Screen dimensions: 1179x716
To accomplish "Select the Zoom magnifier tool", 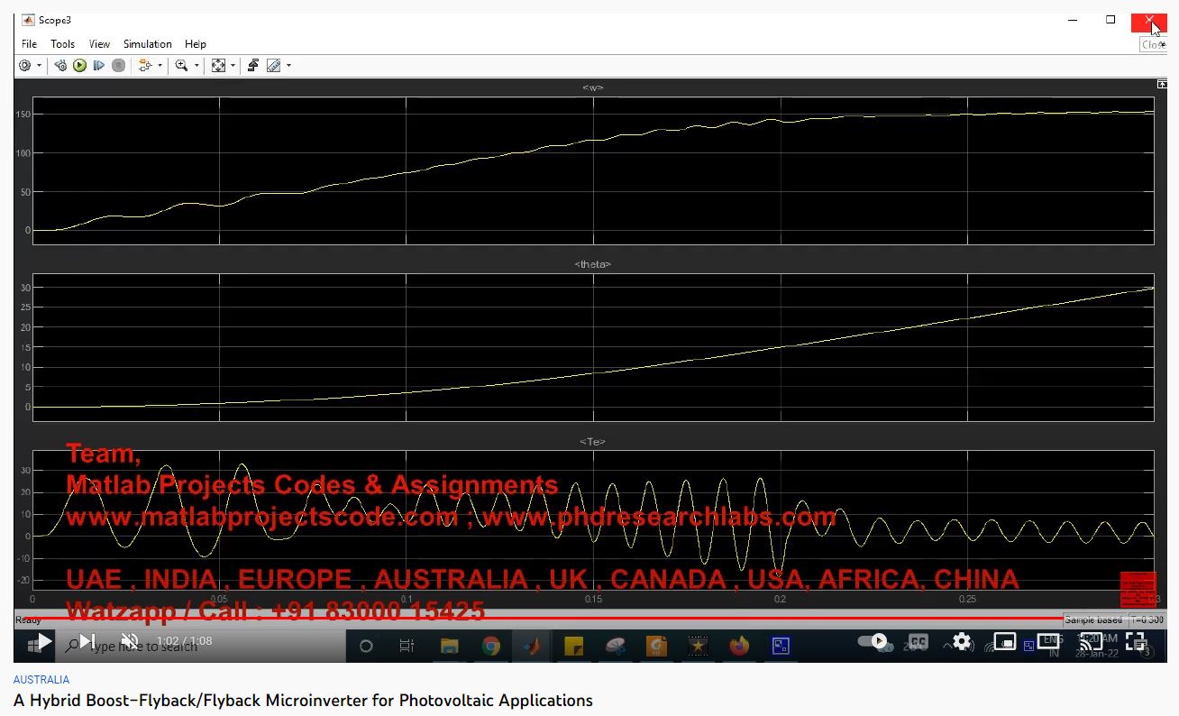I will tap(181, 66).
